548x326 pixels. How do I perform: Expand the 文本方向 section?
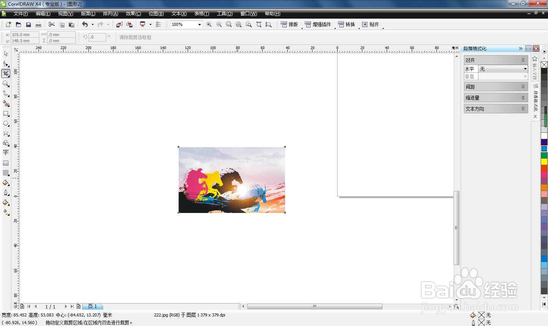(523, 109)
